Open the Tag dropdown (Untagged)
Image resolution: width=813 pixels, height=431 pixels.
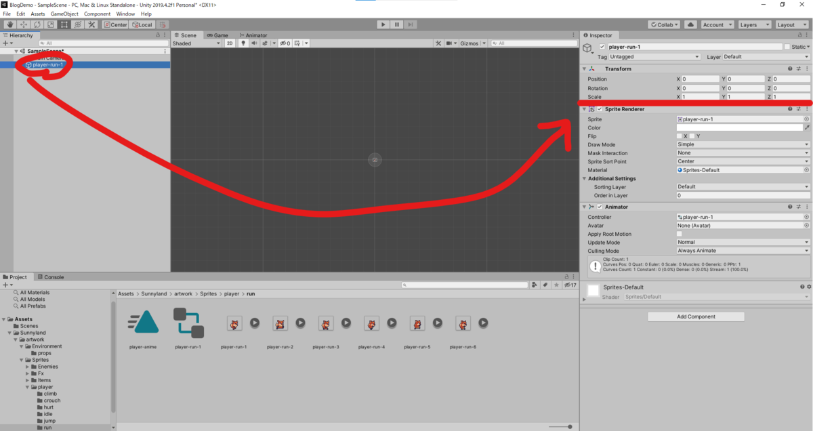tap(656, 57)
